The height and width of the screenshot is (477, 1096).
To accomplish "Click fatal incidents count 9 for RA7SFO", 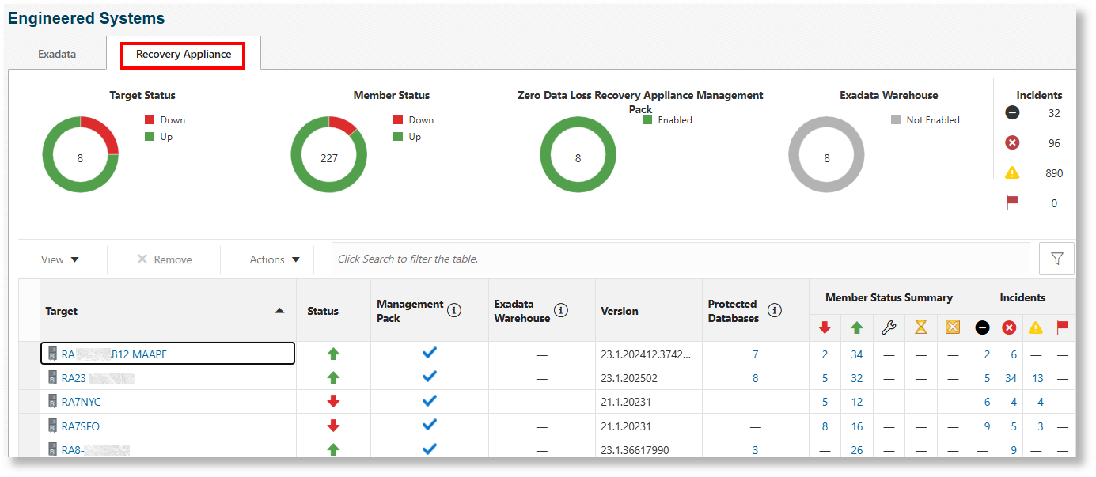I will click(987, 426).
